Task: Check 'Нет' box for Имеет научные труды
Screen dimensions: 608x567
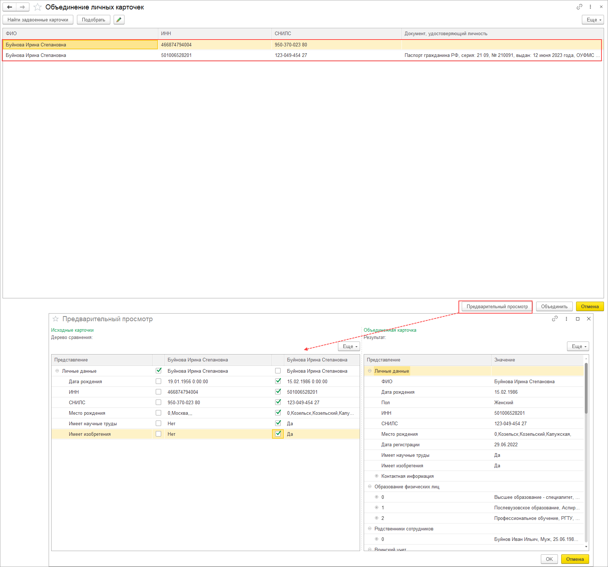Action: point(158,423)
